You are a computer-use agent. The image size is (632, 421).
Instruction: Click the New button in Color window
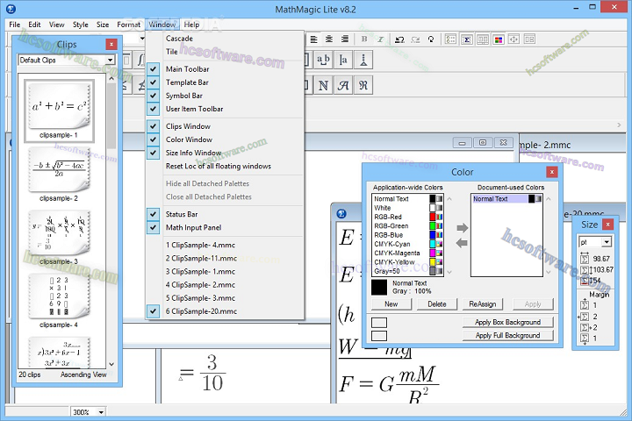coord(391,304)
